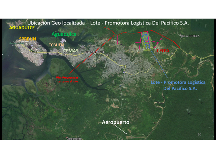Click the CEMAS label on the map
This screenshot has width=216, height=159.
[x=71, y=51]
